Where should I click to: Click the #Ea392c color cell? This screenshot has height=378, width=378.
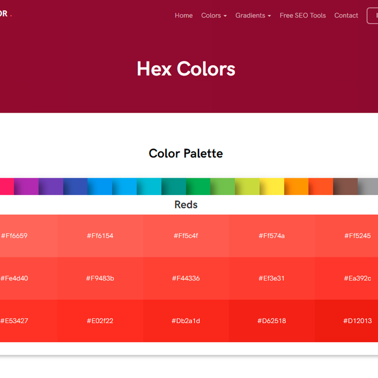point(358,278)
